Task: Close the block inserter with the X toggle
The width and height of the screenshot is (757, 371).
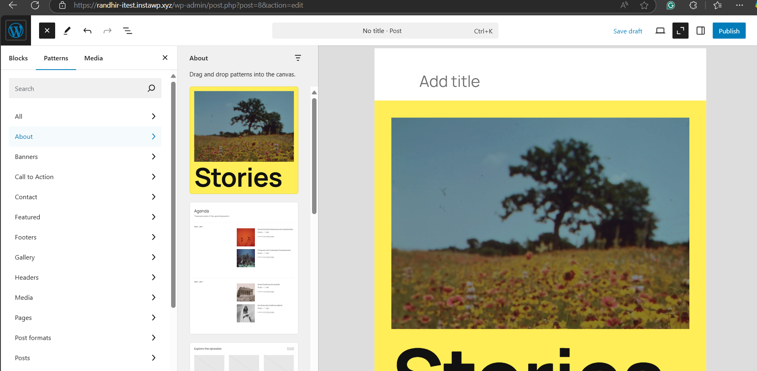Action: click(x=47, y=31)
